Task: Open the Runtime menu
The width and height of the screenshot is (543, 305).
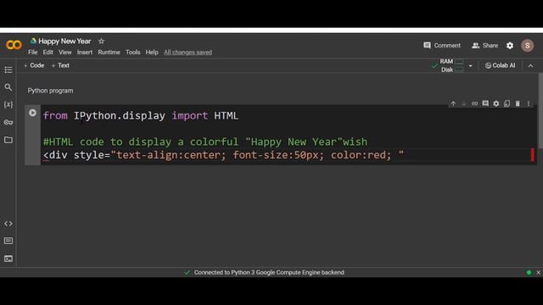Action: [x=109, y=53]
